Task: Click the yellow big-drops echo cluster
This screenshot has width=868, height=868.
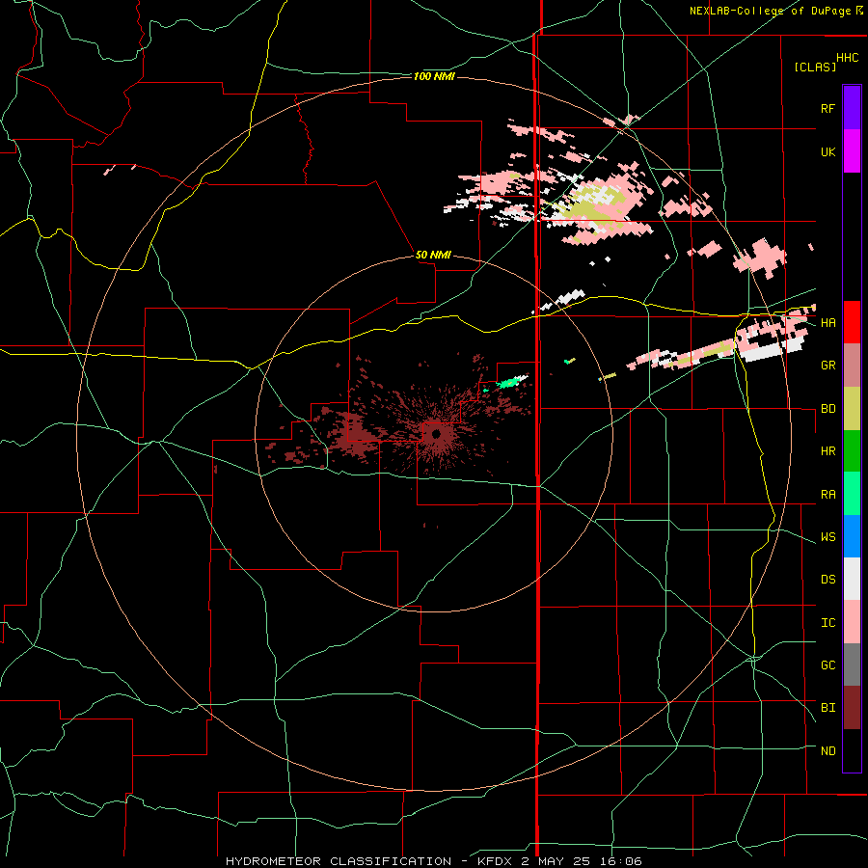Action: pyautogui.click(x=590, y=206)
